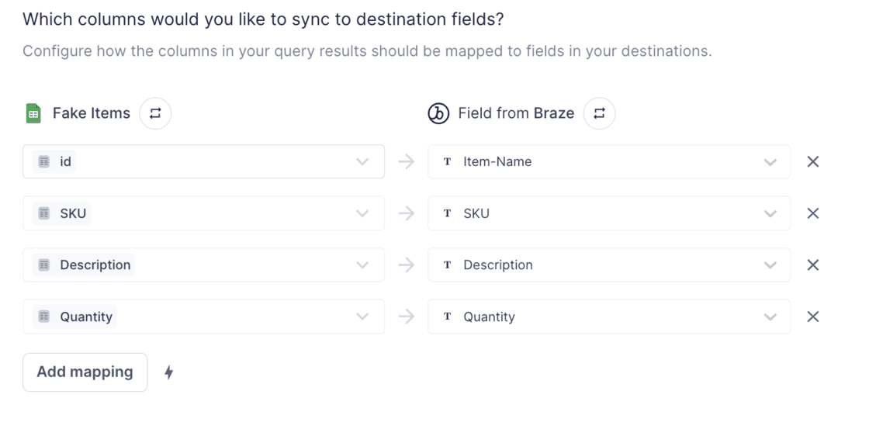Open the id source column dropdown

tap(362, 162)
